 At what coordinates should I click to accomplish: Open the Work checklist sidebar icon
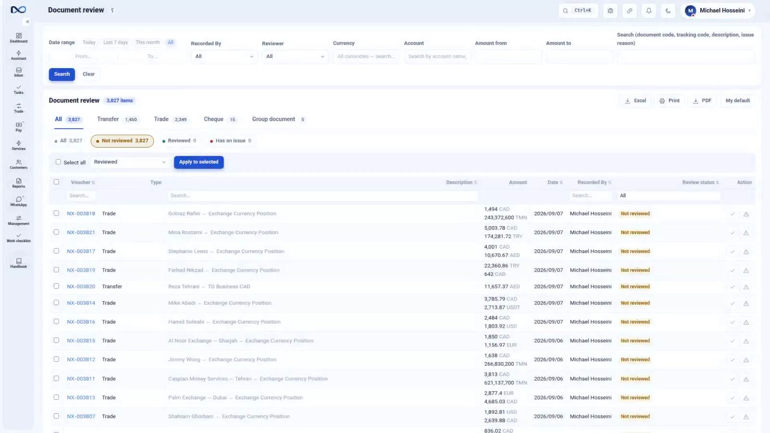18,238
